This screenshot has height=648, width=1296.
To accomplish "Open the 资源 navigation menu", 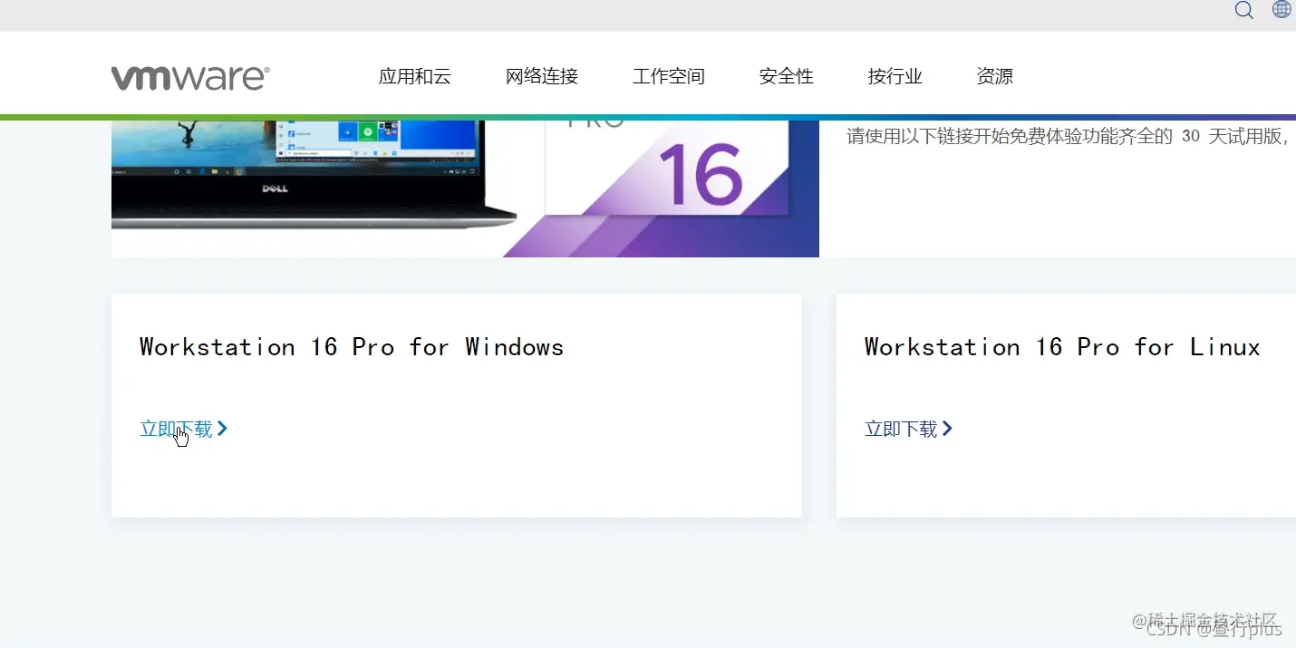I will (x=994, y=76).
